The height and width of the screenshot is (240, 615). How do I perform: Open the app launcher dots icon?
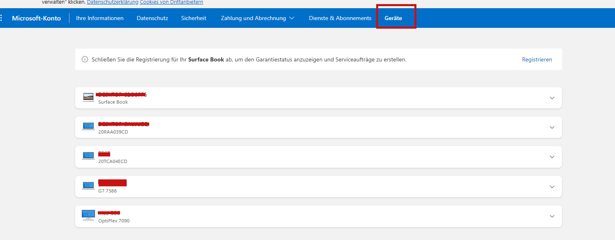[x=1, y=18]
